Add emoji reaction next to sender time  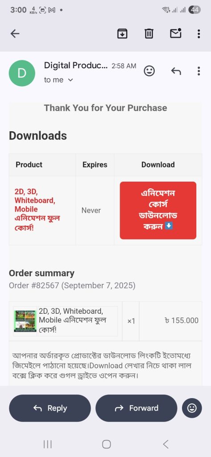pyautogui.click(x=149, y=71)
